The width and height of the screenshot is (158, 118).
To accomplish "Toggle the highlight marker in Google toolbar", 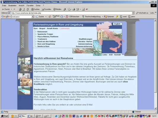I will [x=117, y=17].
